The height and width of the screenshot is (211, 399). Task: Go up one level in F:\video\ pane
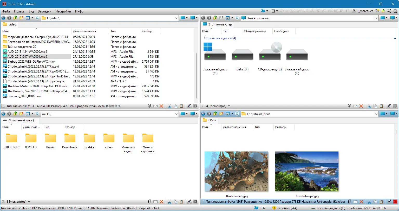[x=15, y=18]
